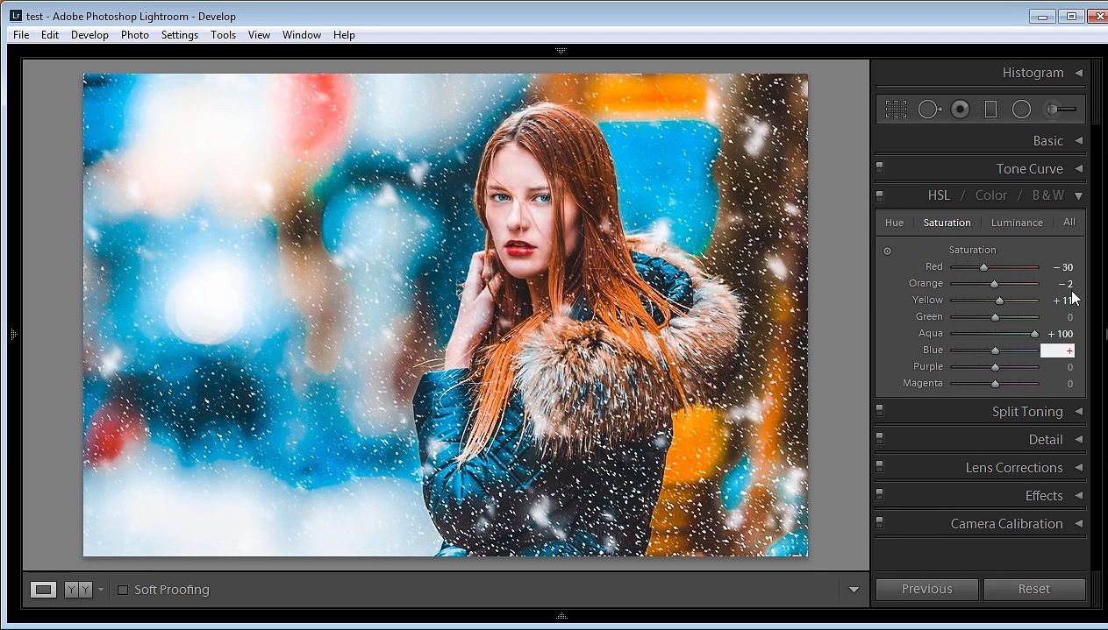Choose Before/After view icon

click(x=78, y=590)
